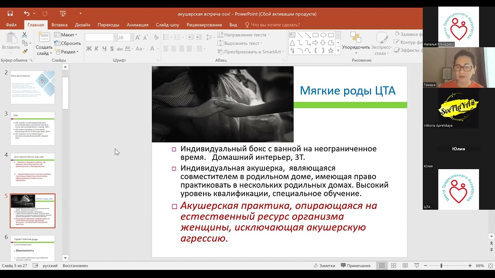Viewport: 495px width, 278px height.
Task: Select the oval shape in the shapes gallery
Action: coord(323,35)
